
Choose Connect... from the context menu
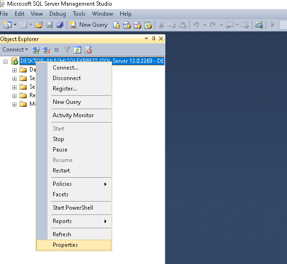[74, 68]
